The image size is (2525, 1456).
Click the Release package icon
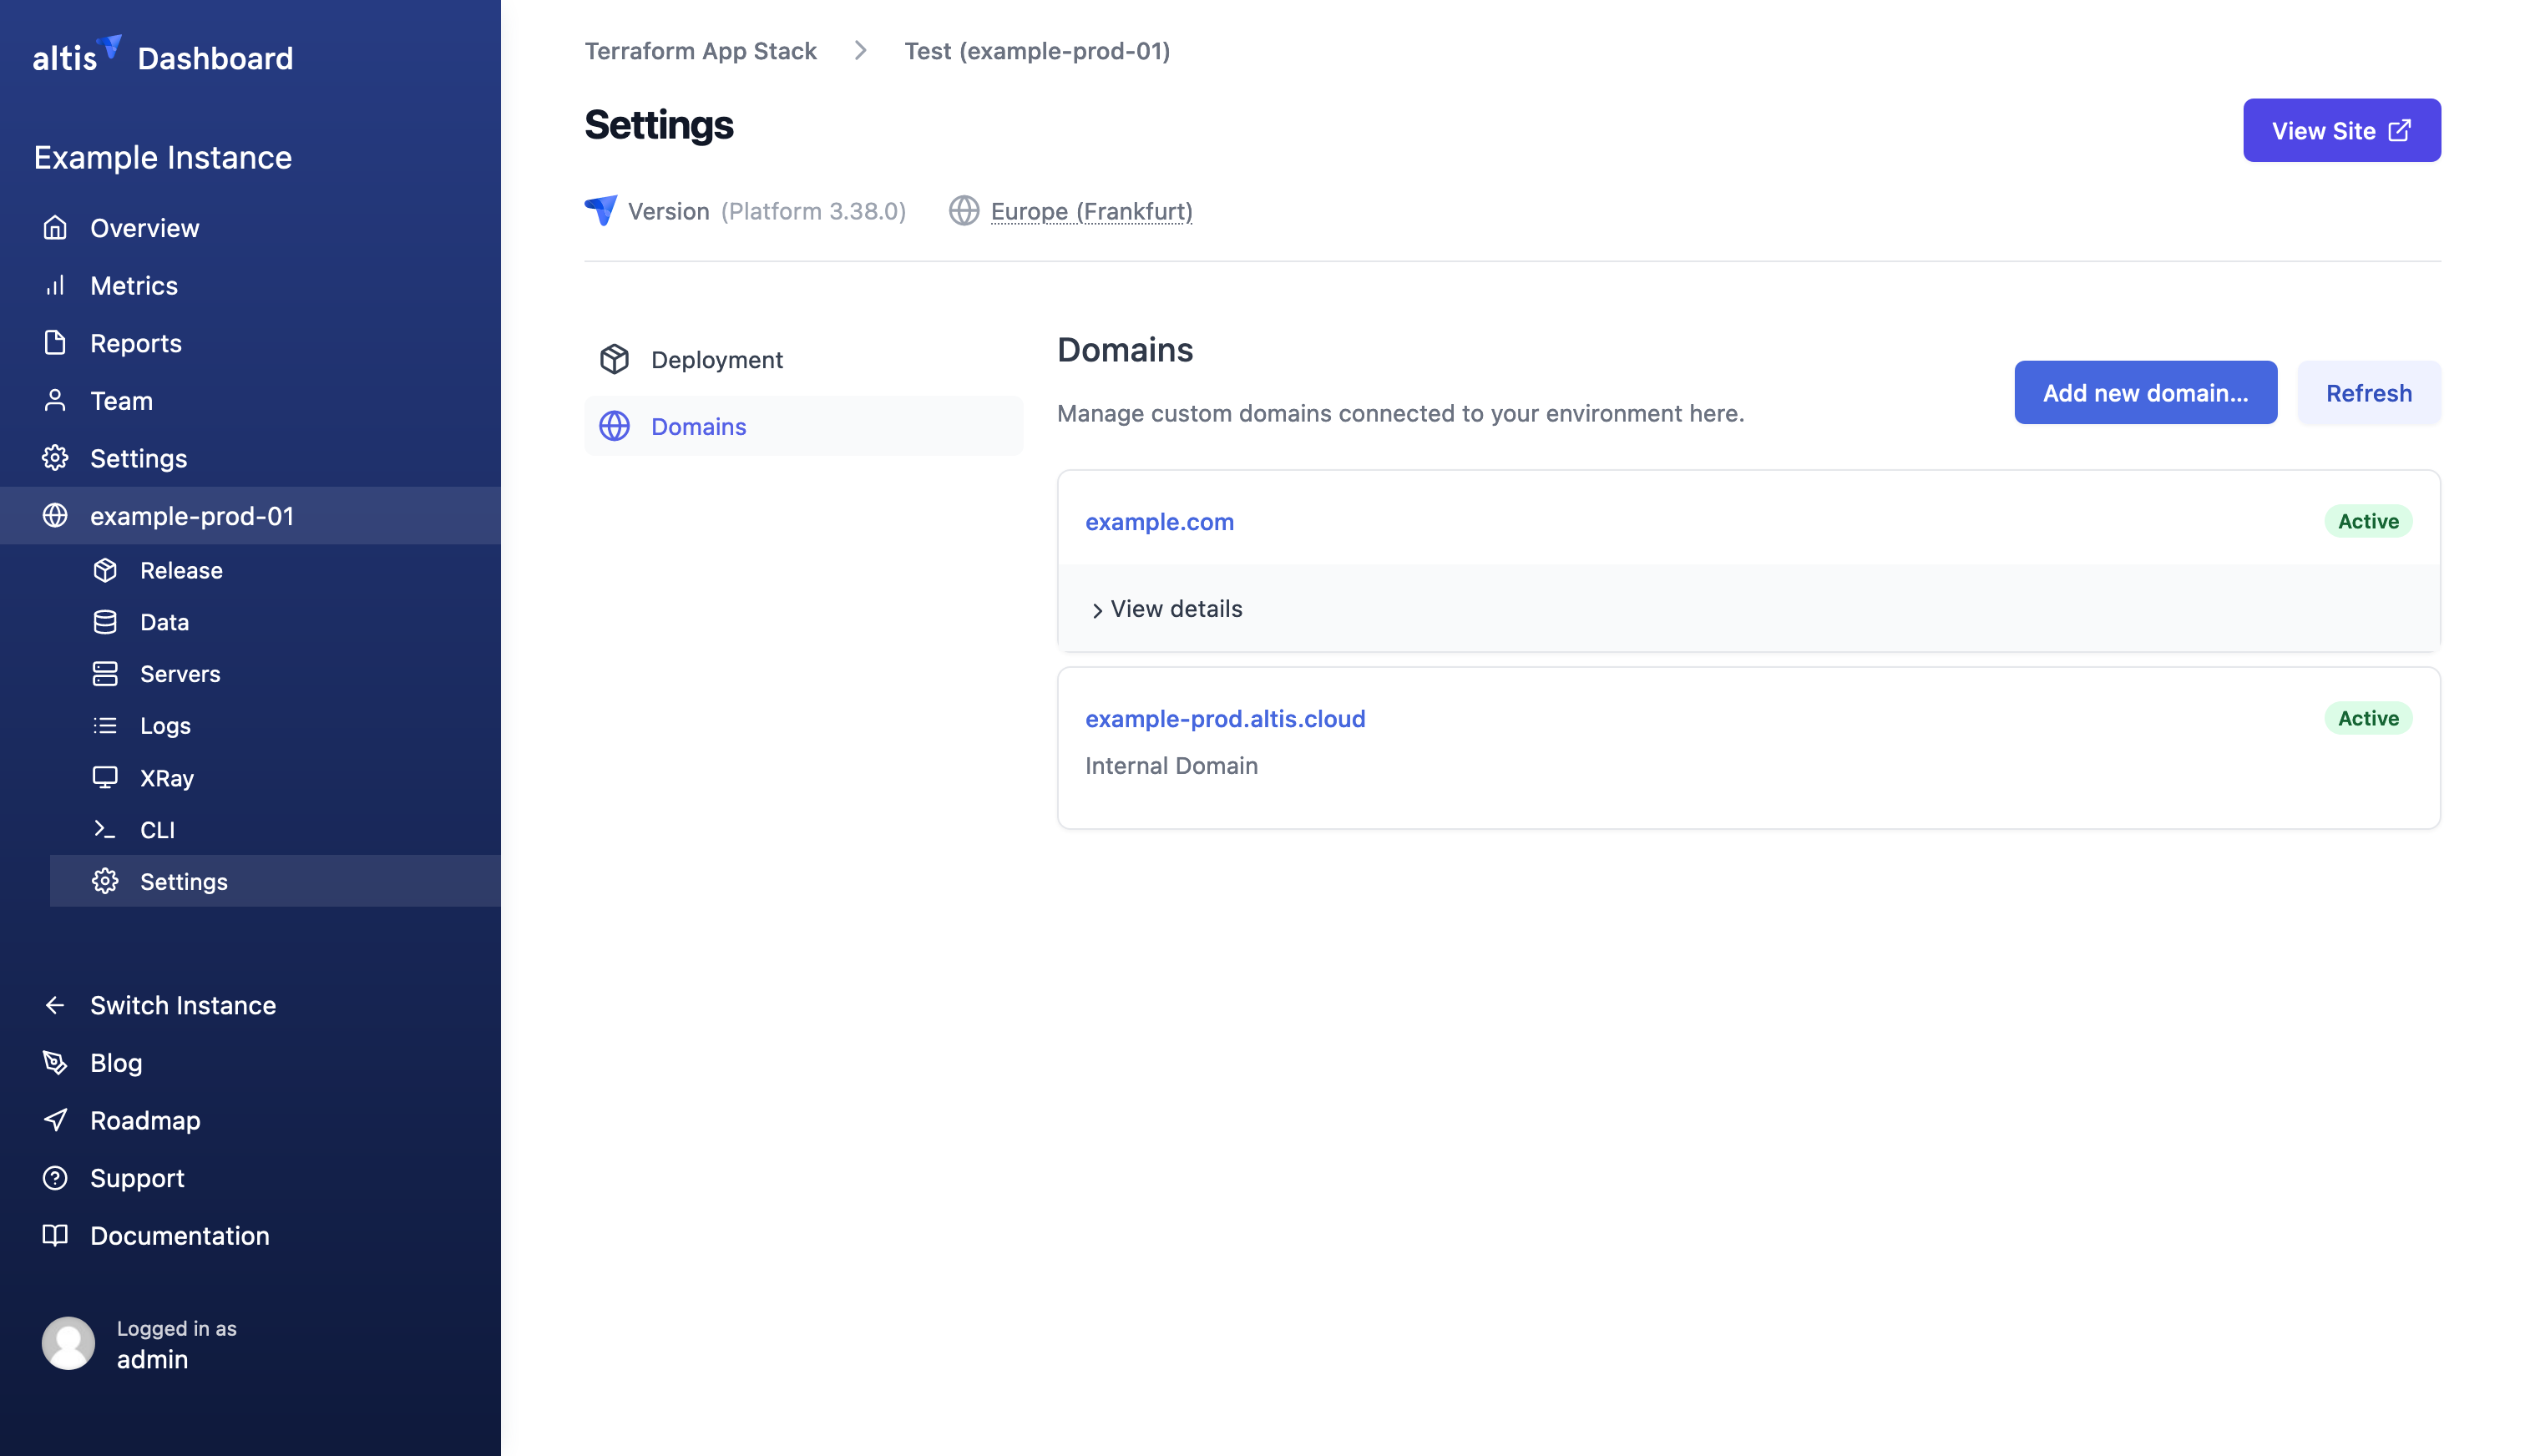point(105,570)
